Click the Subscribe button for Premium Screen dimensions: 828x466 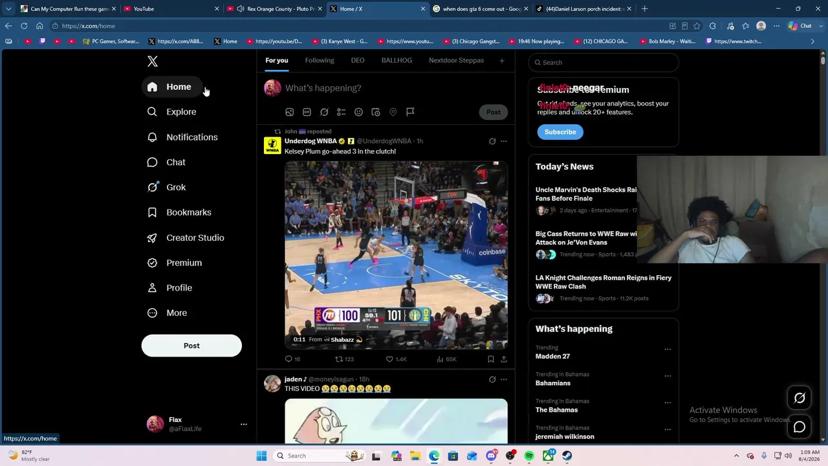coord(560,132)
